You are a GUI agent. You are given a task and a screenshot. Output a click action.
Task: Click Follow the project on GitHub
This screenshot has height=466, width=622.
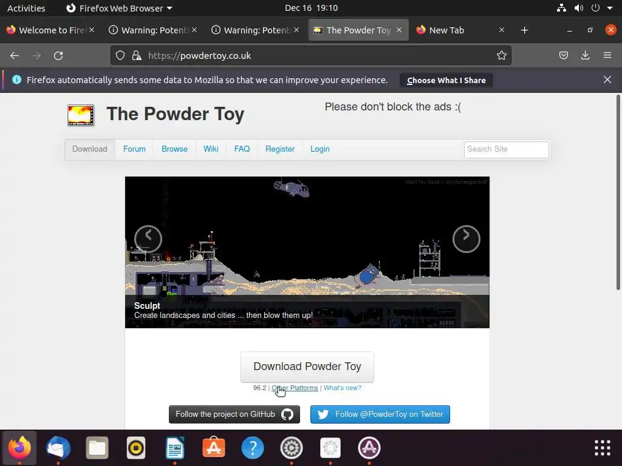coord(234,414)
